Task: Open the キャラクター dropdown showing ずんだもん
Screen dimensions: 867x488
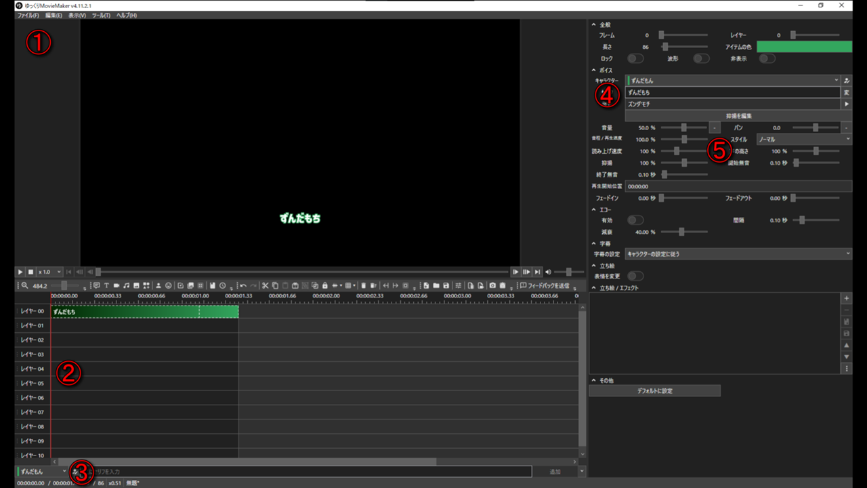Action: 733,81
